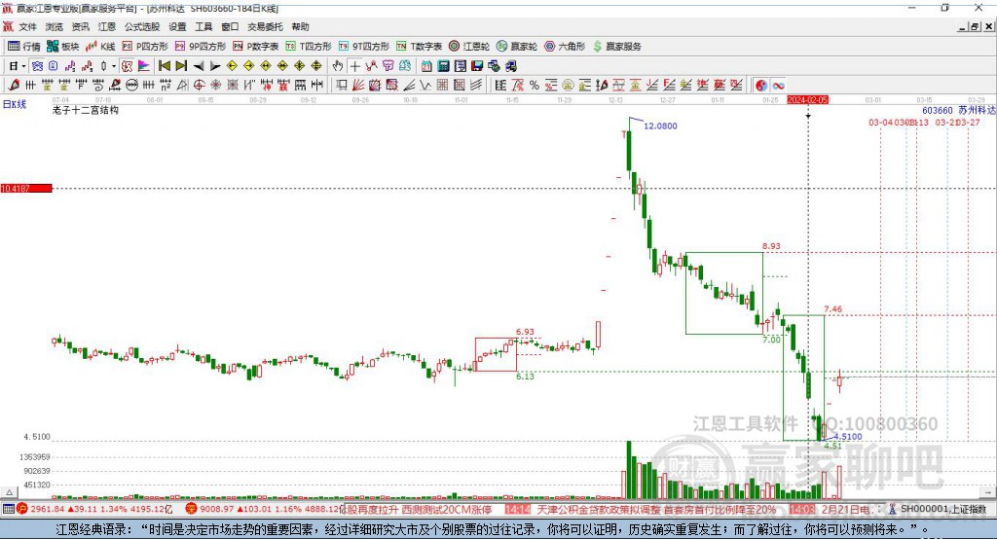Click the 6.93 price label
997x539 pixels.
[525, 332]
